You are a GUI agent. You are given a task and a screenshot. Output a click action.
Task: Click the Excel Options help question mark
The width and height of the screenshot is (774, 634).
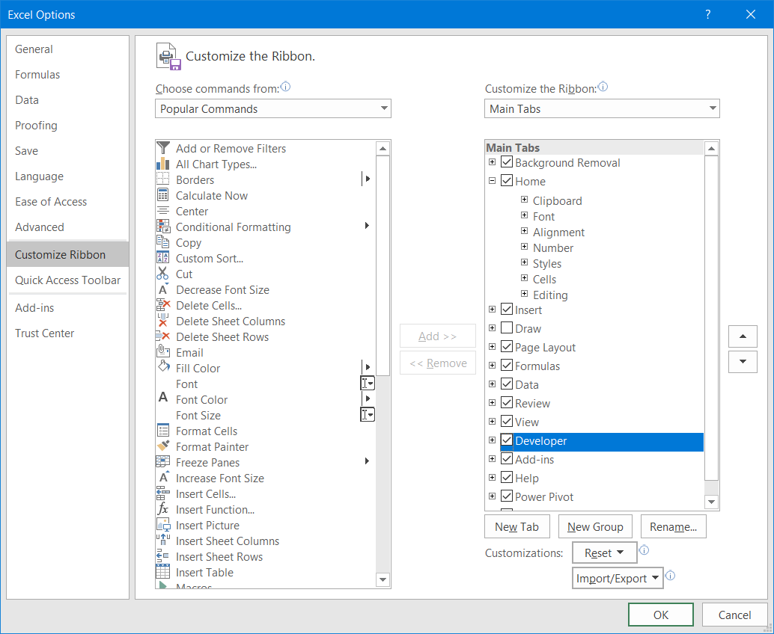708,14
